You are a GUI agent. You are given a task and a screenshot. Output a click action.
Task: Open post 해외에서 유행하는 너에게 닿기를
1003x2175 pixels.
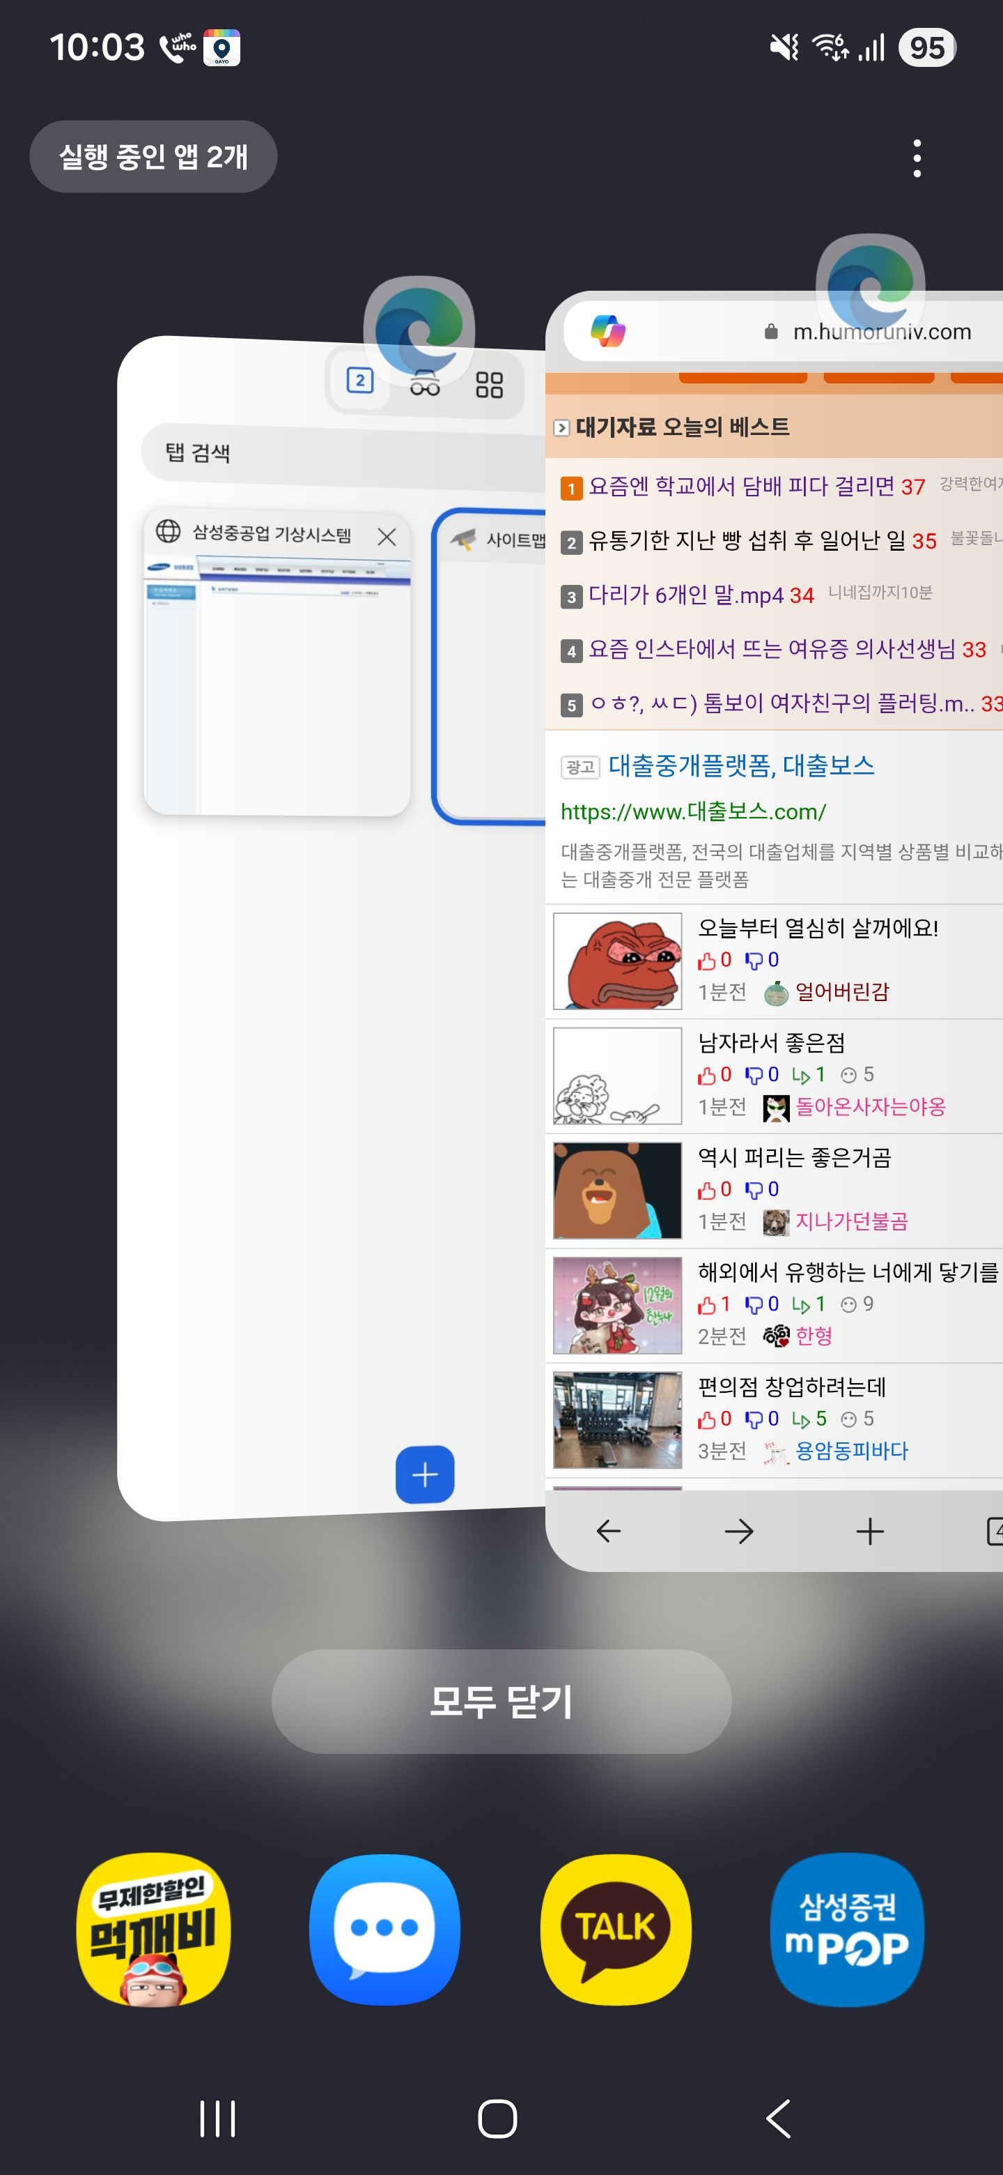848,1272
